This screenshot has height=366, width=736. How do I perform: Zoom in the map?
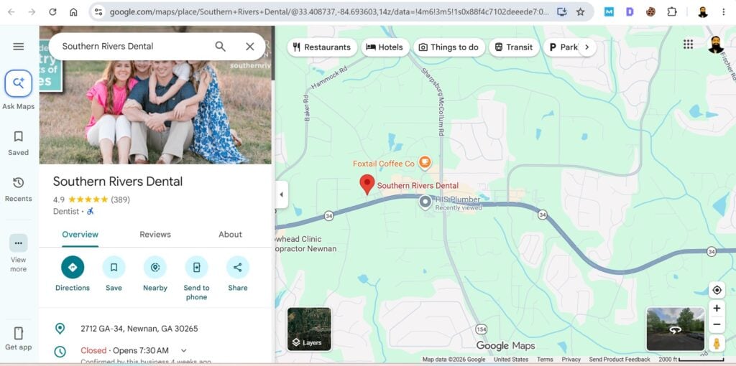[717, 309]
